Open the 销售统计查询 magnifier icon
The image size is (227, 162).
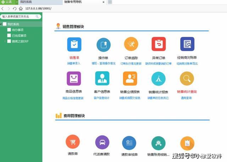pos(187,79)
